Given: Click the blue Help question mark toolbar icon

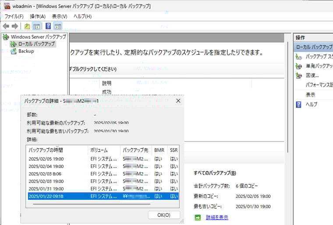Looking at the screenshot, I should (48, 26).
